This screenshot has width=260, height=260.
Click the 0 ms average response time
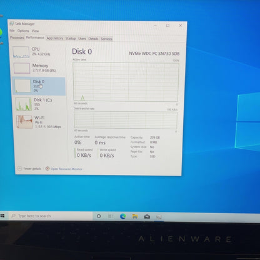[100, 142]
